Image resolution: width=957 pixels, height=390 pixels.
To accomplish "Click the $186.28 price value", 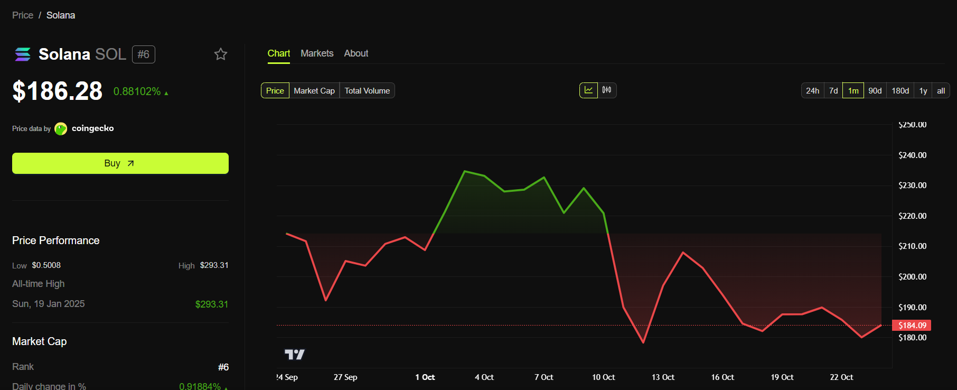I will point(58,91).
